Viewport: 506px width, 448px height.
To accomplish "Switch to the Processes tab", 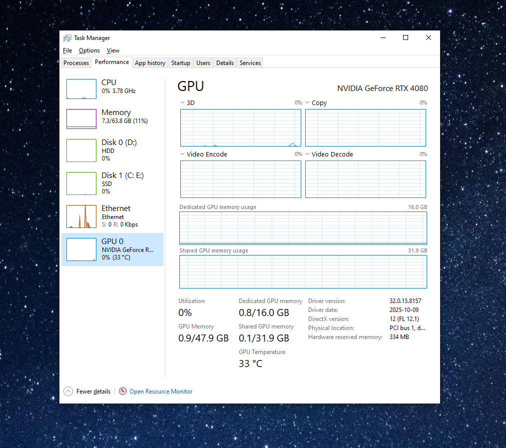I will (x=76, y=63).
